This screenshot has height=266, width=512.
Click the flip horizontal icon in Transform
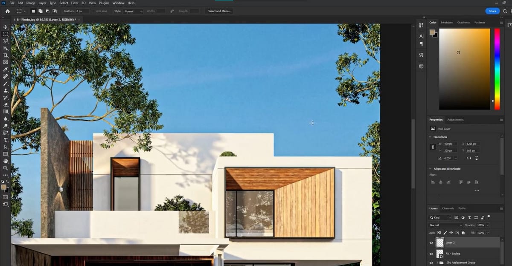[x=469, y=158]
